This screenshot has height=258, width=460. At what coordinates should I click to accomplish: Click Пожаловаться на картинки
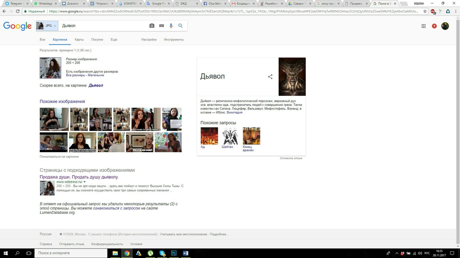(x=59, y=157)
